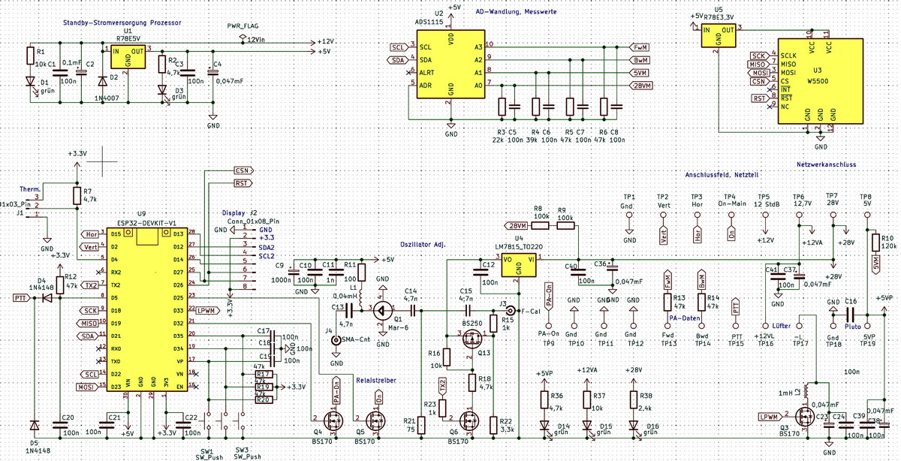The image size is (901, 461).
Task: Select the D14 green LED symbol
Action: point(544,425)
